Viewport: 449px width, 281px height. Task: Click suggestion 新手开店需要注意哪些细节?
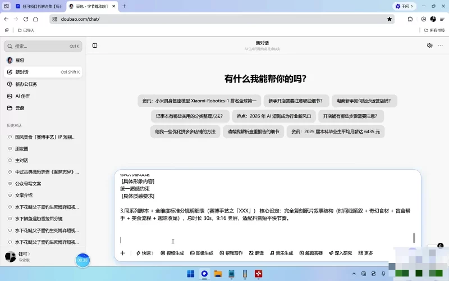pyautogui.click(x=296, y=101)
